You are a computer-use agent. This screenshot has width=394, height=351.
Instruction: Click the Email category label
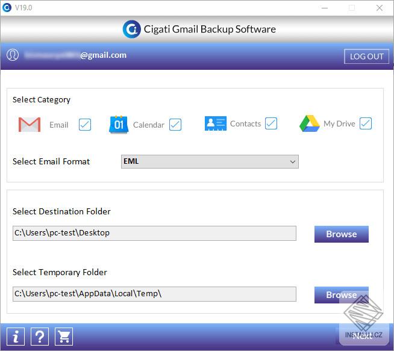[59, 125]
